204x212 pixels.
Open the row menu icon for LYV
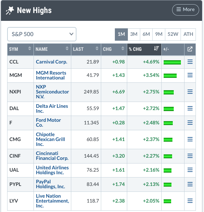[190, 201]
